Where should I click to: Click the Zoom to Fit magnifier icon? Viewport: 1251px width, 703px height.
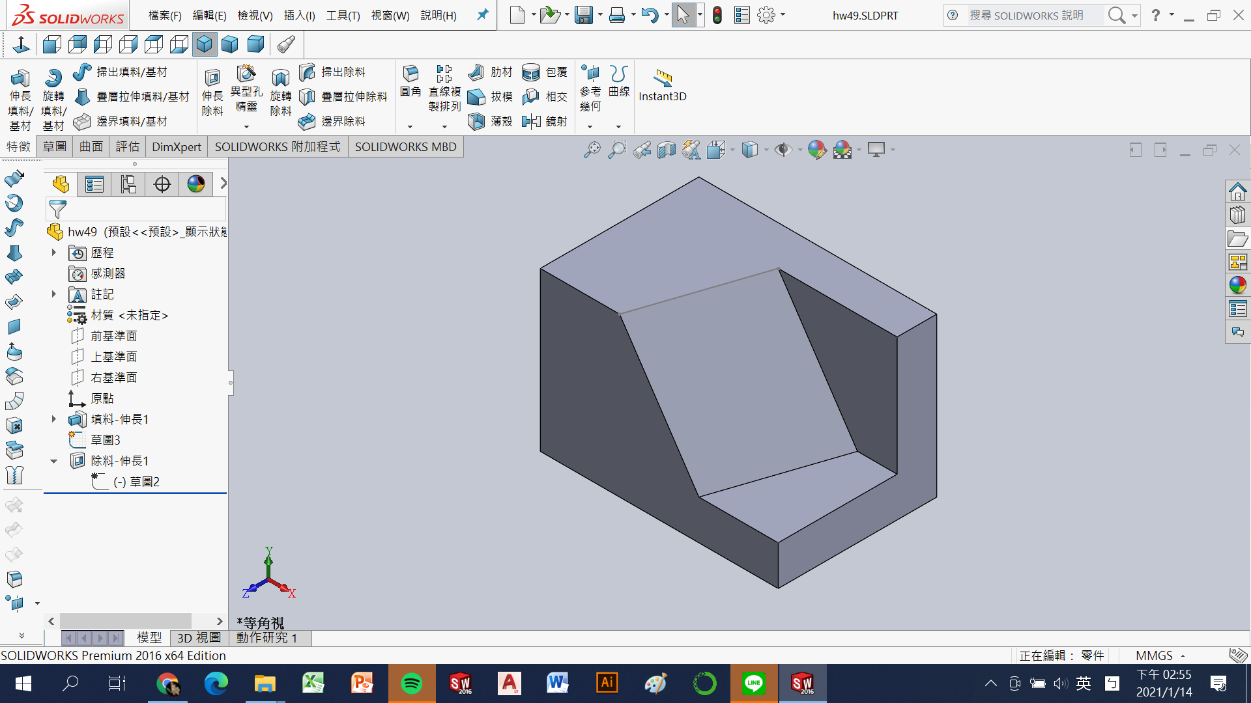point(592,150)
